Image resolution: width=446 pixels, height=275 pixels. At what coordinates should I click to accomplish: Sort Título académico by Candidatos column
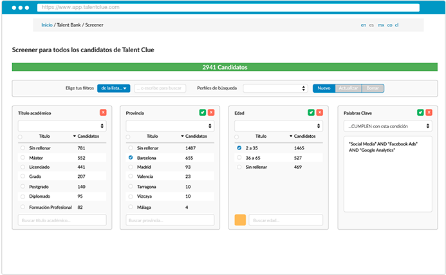[x=86, y=136]
